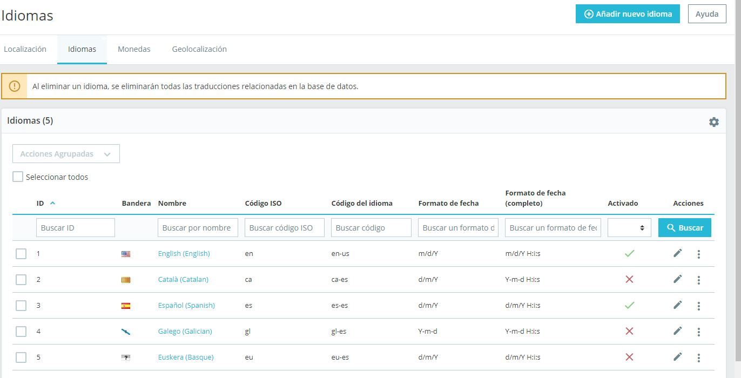Select the checkbox for row ID 4

pyautogui.click(x=21, y=331)
